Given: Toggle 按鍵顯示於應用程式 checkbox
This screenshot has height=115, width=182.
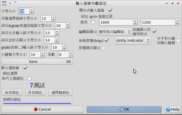Looking at the screenshot, I should pos(154,31).
